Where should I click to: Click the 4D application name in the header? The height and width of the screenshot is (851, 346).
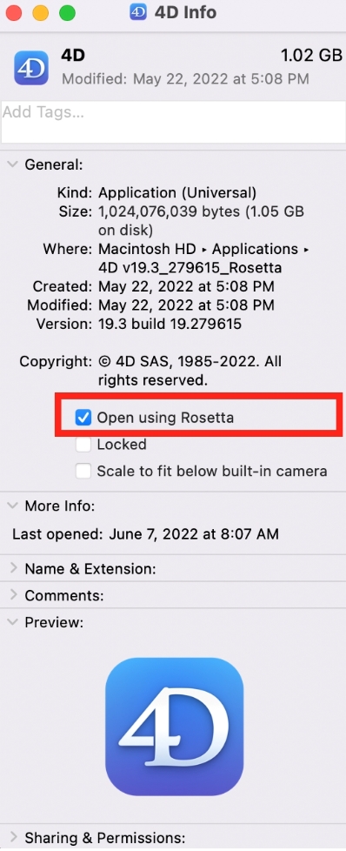point(73,57)
